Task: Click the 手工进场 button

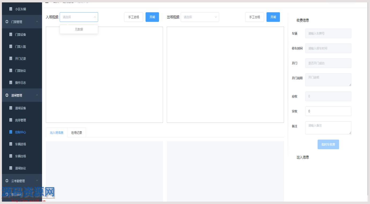Action: tap(134, 17)
